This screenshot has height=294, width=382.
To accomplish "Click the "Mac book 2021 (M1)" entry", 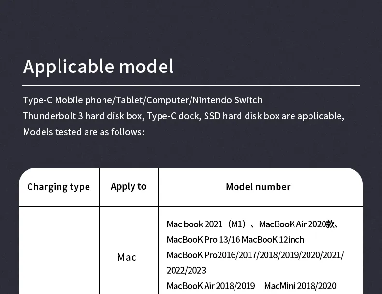I will 207,224.
